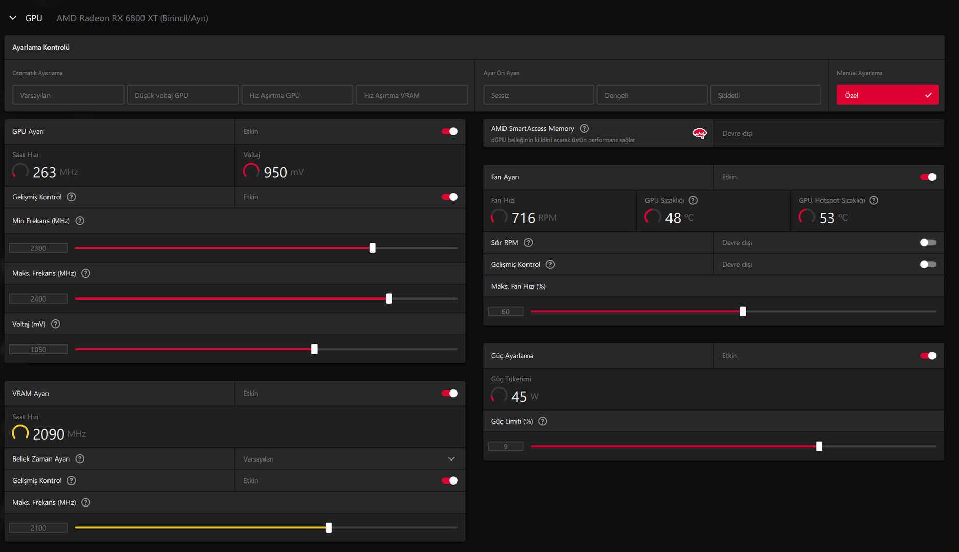The height and width of the screenshot is (552, 959).
Task: Click the Maks. Fan Hızı slider handle
Action: coord(743,311)
